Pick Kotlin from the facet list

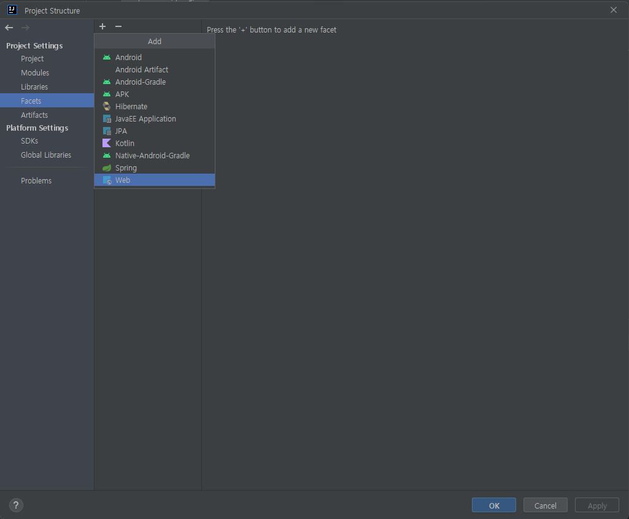pos(155,143)
